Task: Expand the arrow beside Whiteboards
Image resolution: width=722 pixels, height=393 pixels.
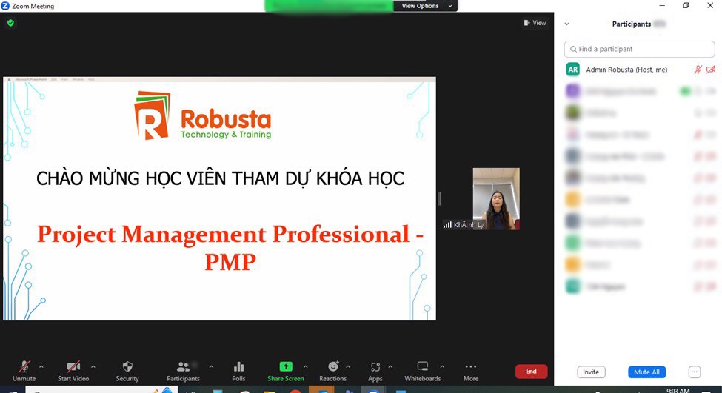Action: coord(443,367)
